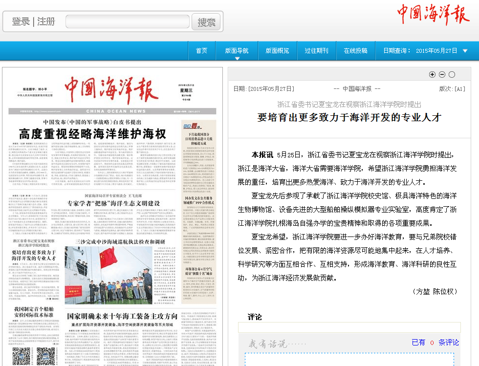Click the 已有 comments link
479x366 pixels.
(418, 343)
